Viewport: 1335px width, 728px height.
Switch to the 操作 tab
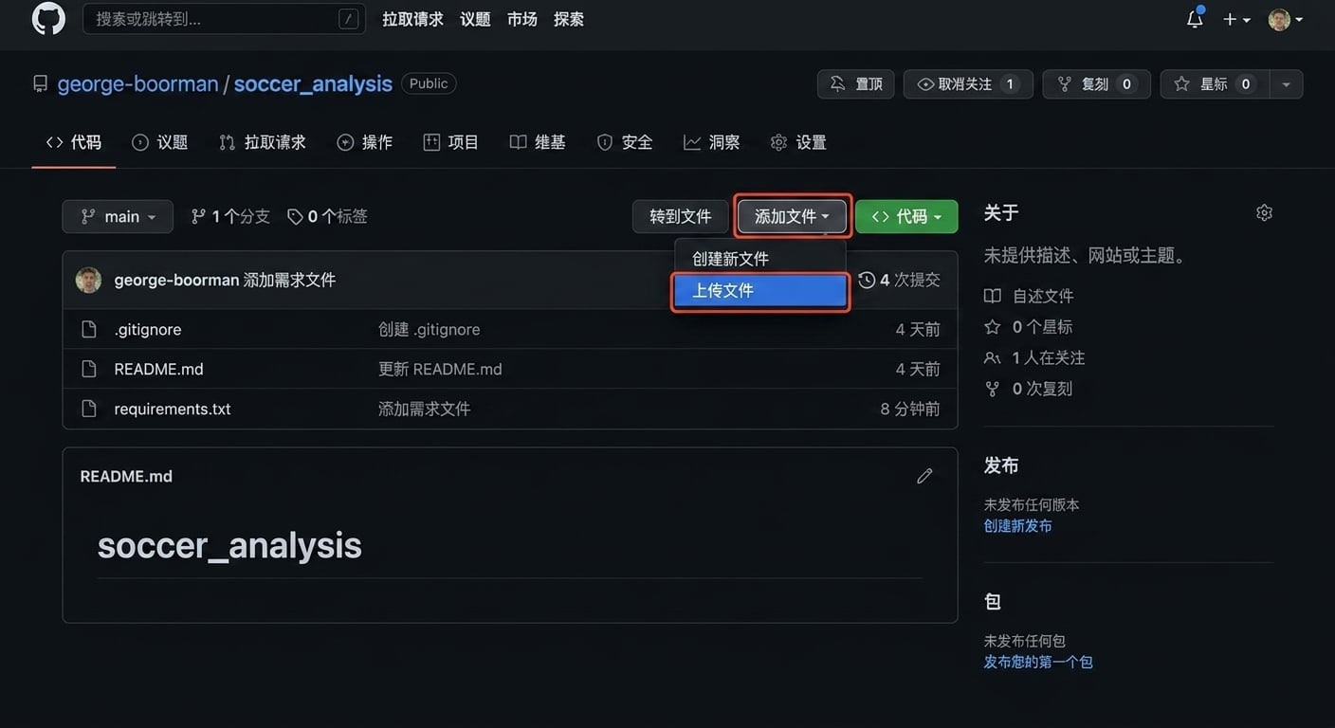click(x=364, y=142)
